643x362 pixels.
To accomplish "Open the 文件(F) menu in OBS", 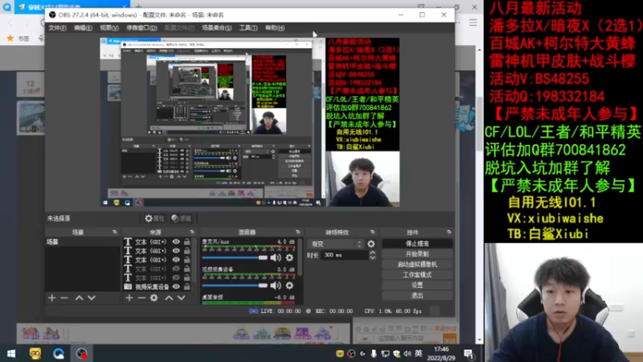I will (x=57, y=28).
